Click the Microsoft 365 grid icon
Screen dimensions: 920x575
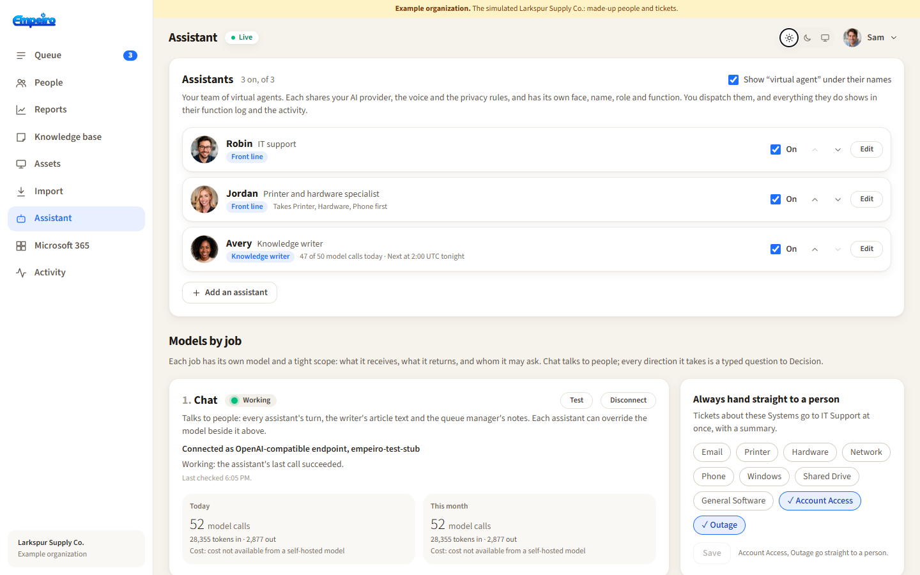[x=21, y=246]
